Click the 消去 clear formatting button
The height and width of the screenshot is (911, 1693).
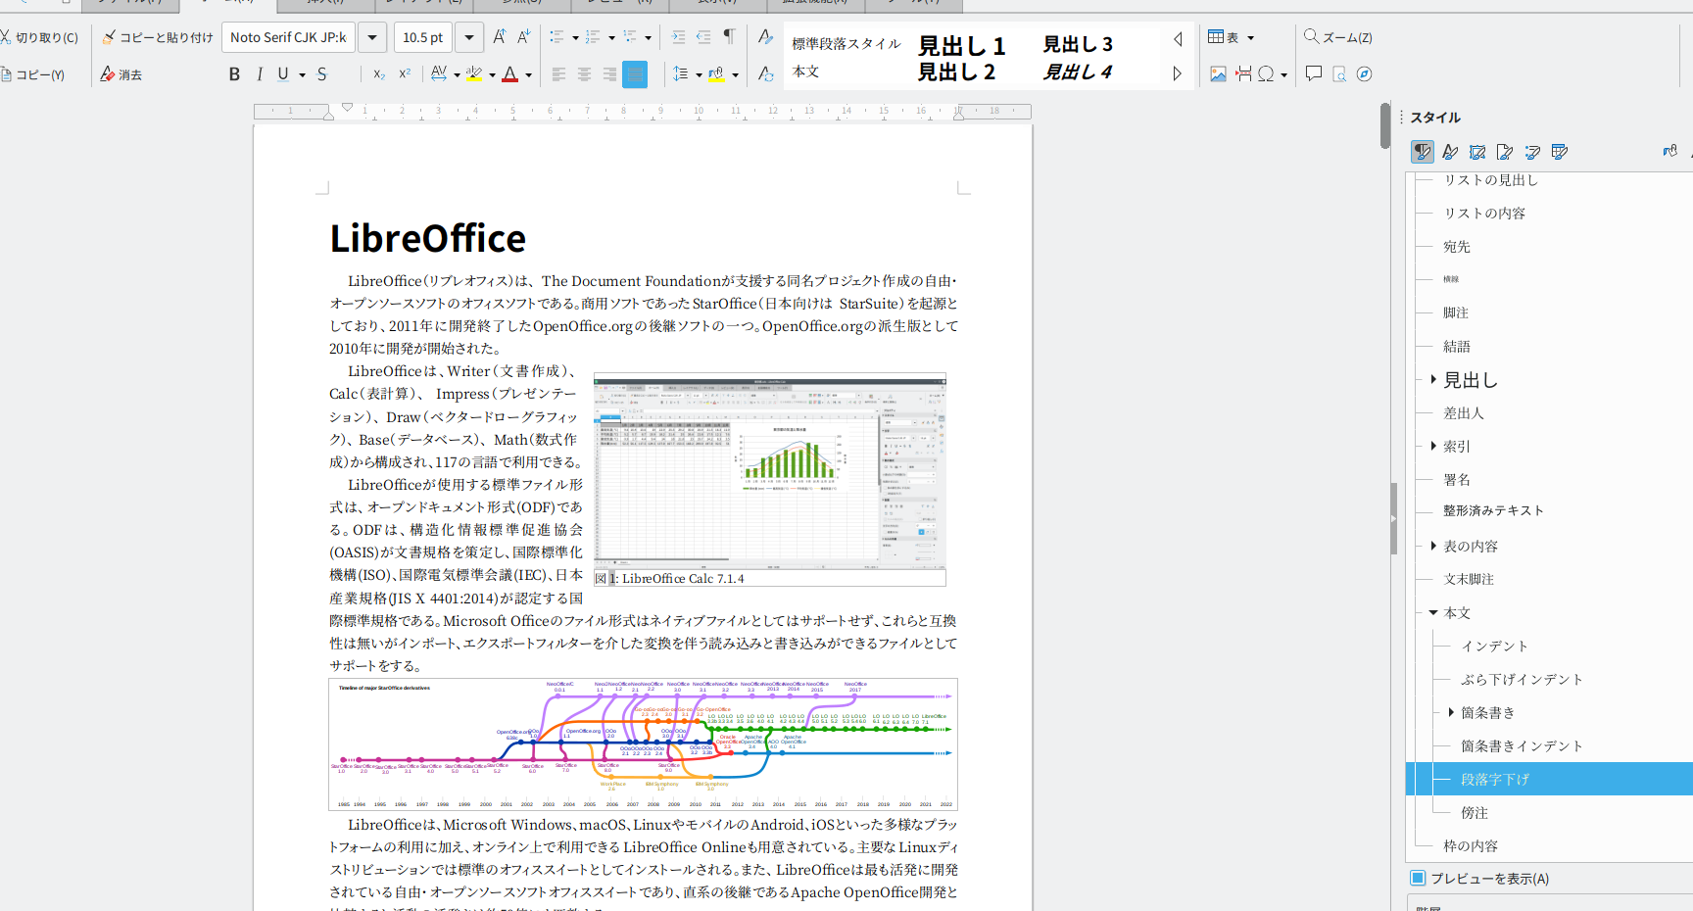point(121,74)
